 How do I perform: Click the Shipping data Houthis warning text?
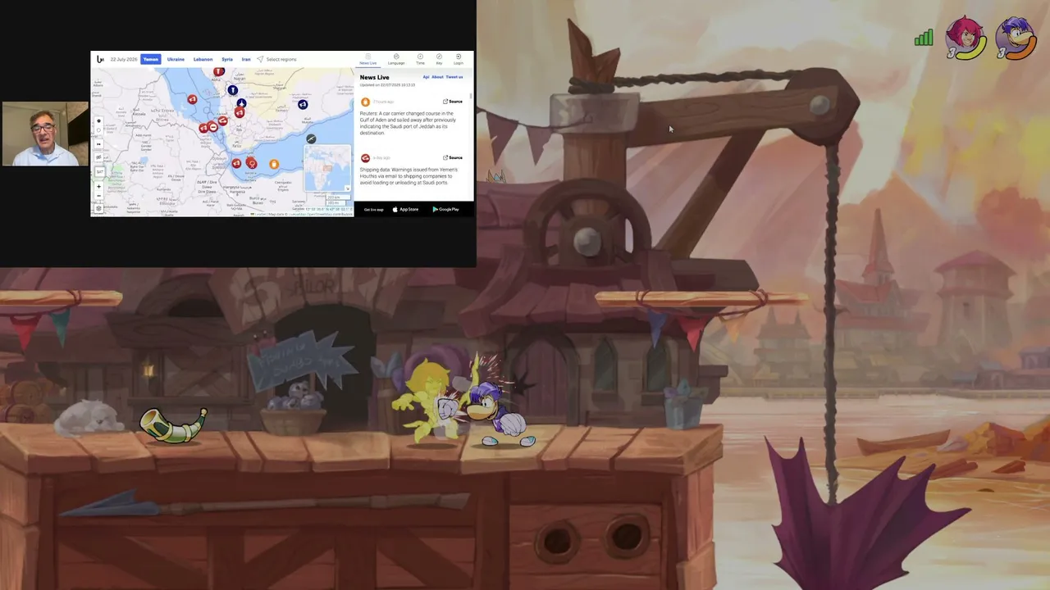pos(409,176)
